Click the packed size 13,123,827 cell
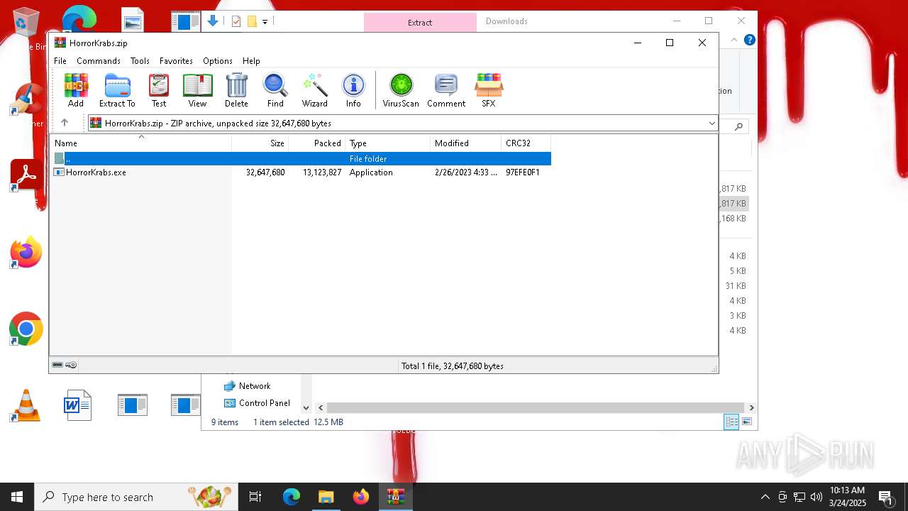Viewport: 908px width, 511px height. click(322, 172)
